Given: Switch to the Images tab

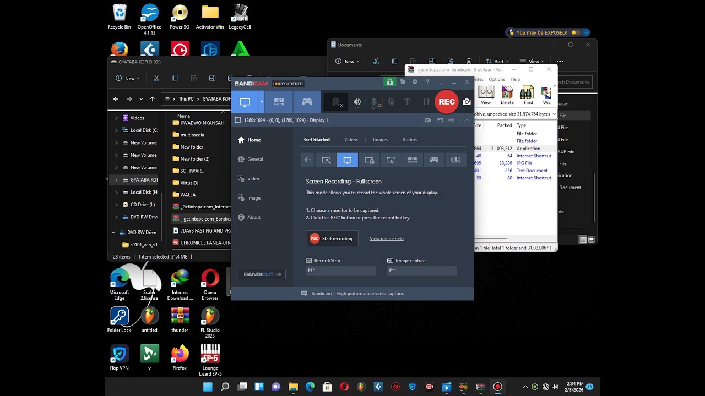Looking at the screenshot, I should tap(380, 140).
